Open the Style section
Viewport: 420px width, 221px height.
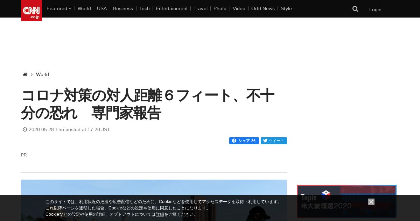[x=286, y=8]
